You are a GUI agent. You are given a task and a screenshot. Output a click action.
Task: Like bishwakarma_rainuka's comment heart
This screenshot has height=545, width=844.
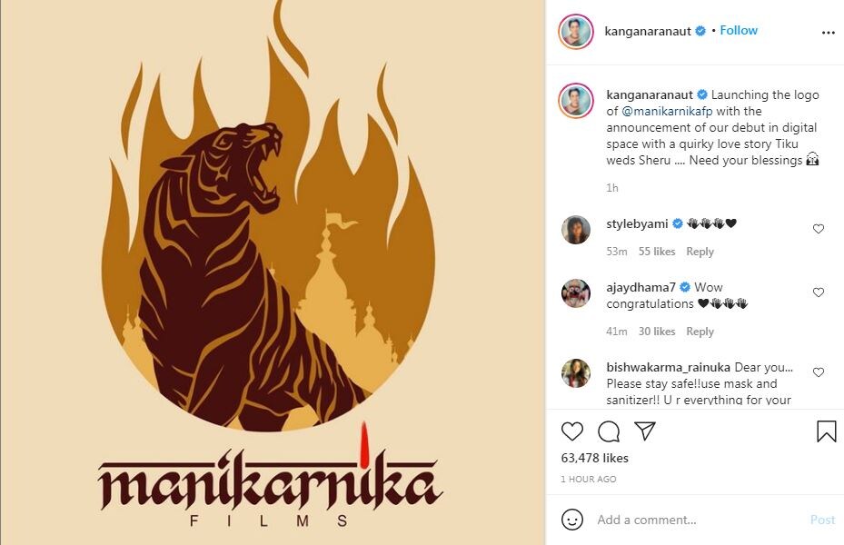pos(819,372)
